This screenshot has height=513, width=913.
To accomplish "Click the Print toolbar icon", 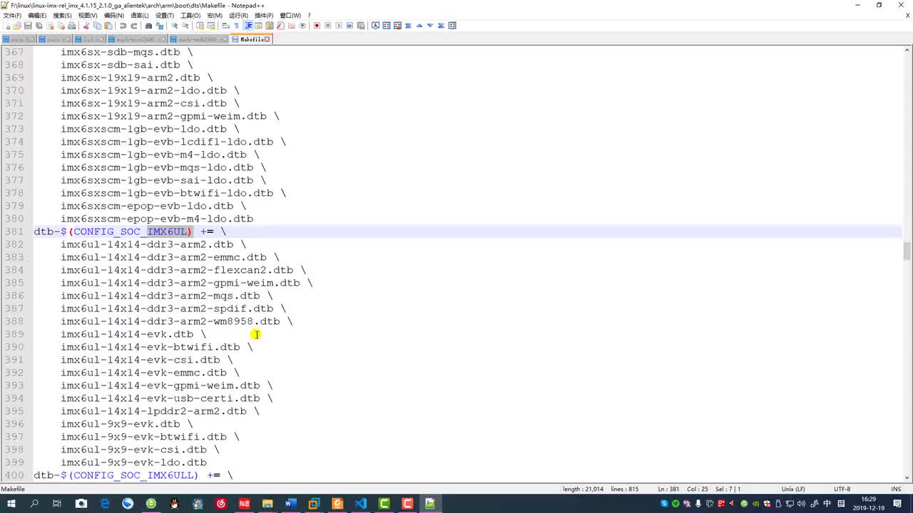I will click(x=71, y=26).
